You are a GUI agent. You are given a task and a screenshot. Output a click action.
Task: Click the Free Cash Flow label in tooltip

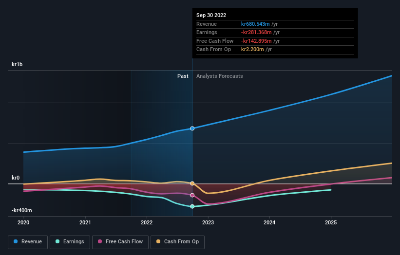[x=215, y=41]
